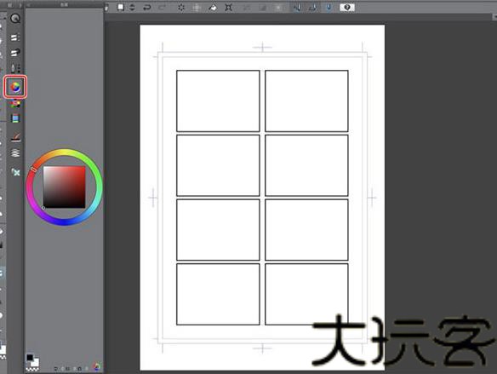Open the Color Set panel icon

pyautogui.click(x=15, y=103)
